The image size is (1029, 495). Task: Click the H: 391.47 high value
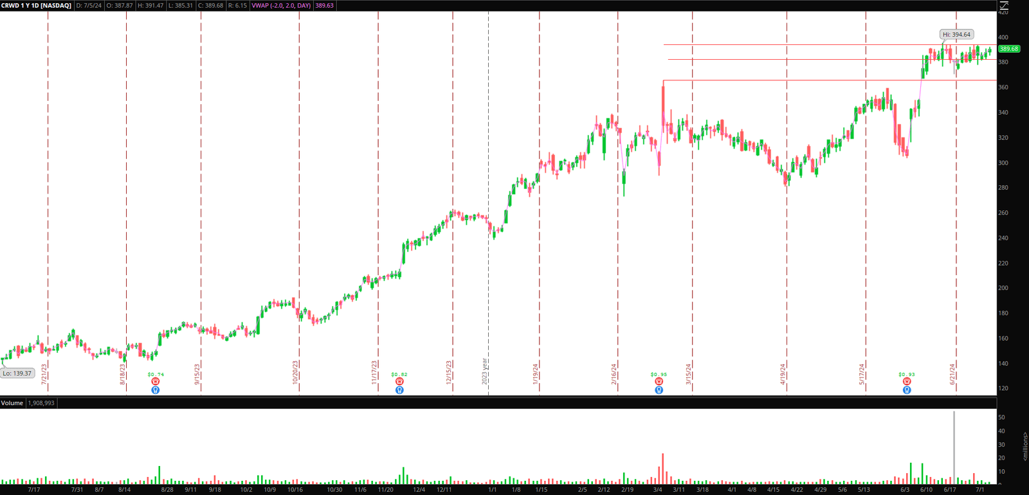150,5
